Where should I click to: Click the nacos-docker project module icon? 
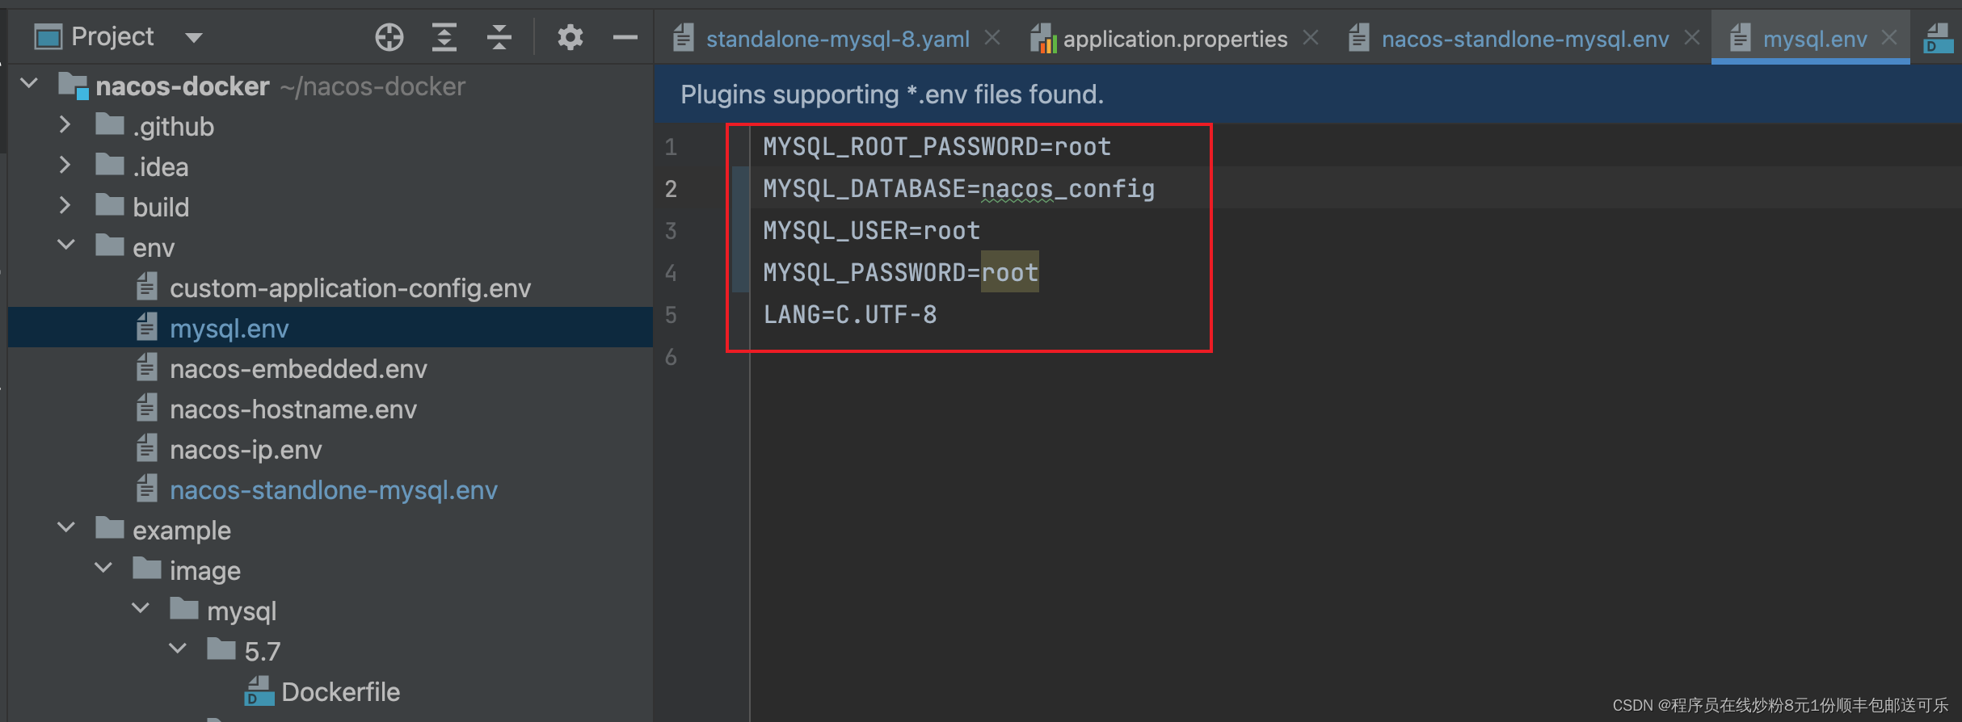74,86
